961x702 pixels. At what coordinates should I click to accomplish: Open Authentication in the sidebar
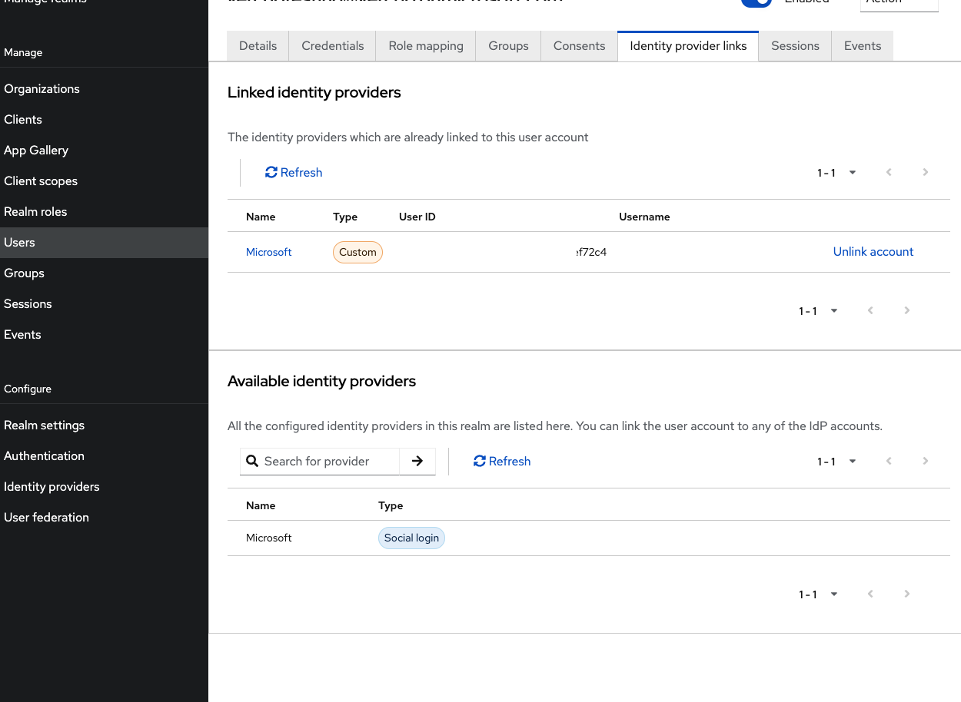pos(104,456)
